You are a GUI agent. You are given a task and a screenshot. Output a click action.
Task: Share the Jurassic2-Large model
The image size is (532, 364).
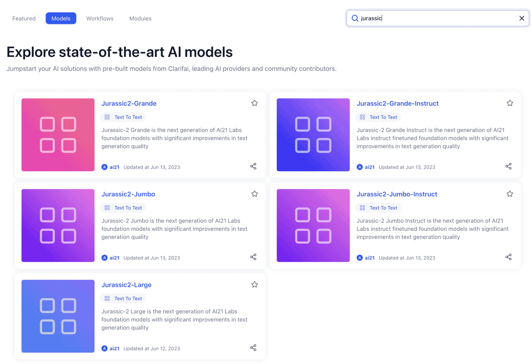pos(253,348)
